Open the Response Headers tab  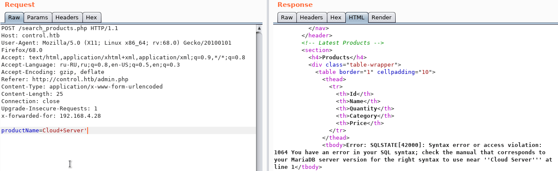pos(311,18)
